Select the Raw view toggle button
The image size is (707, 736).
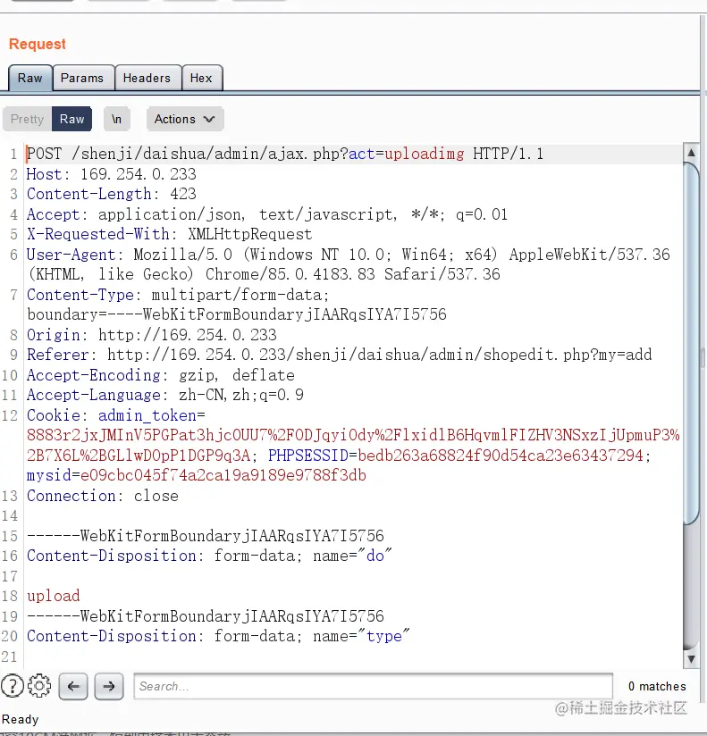(x=72, y=119)
